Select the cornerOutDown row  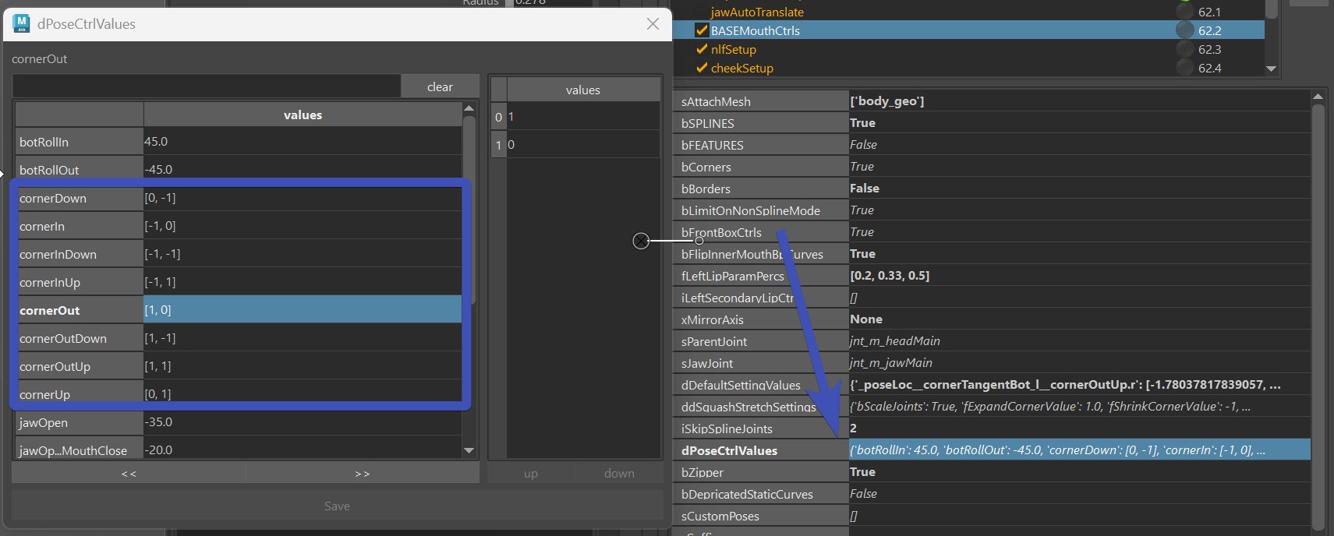pos(239,338)
